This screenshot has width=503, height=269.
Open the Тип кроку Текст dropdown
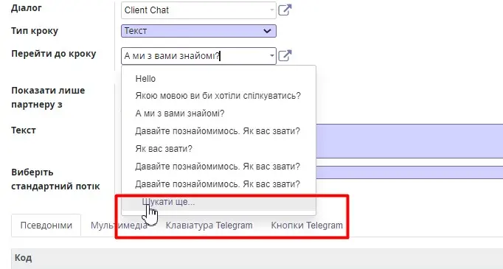click(198, 31)
